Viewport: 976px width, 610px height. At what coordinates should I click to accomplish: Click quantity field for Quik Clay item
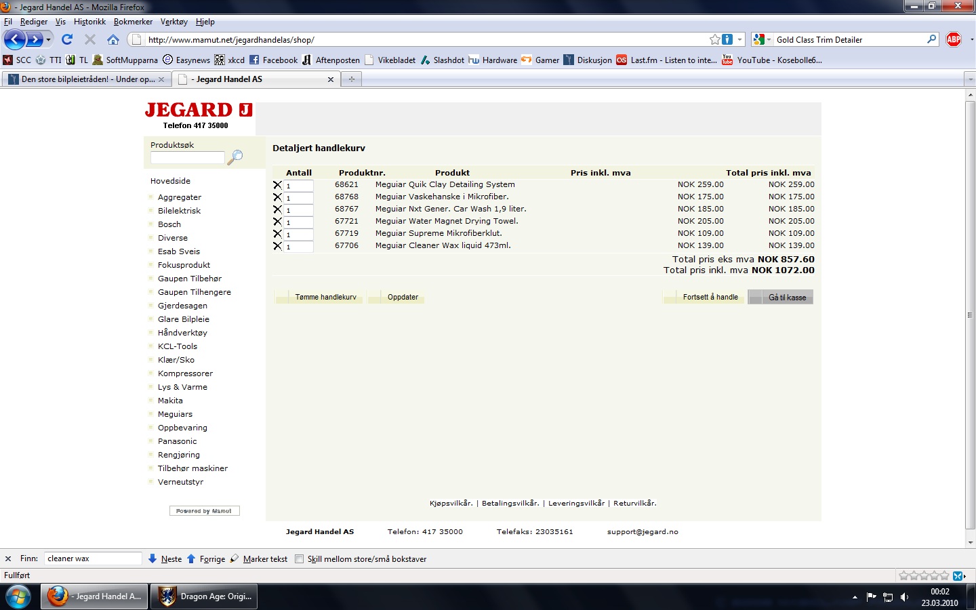click(x=298, y=185)
